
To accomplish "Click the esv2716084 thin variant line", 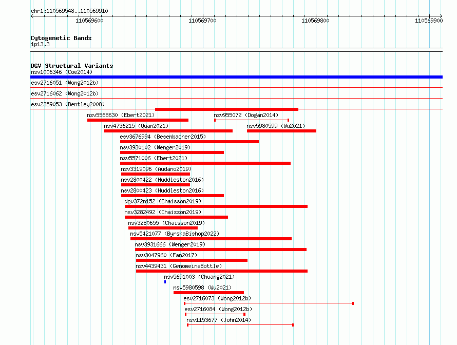I will click(x=215, y=314).
